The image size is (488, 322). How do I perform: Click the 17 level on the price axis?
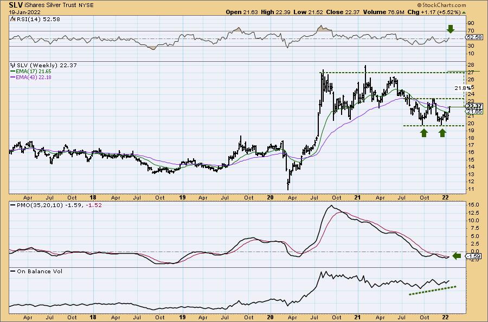470,145
